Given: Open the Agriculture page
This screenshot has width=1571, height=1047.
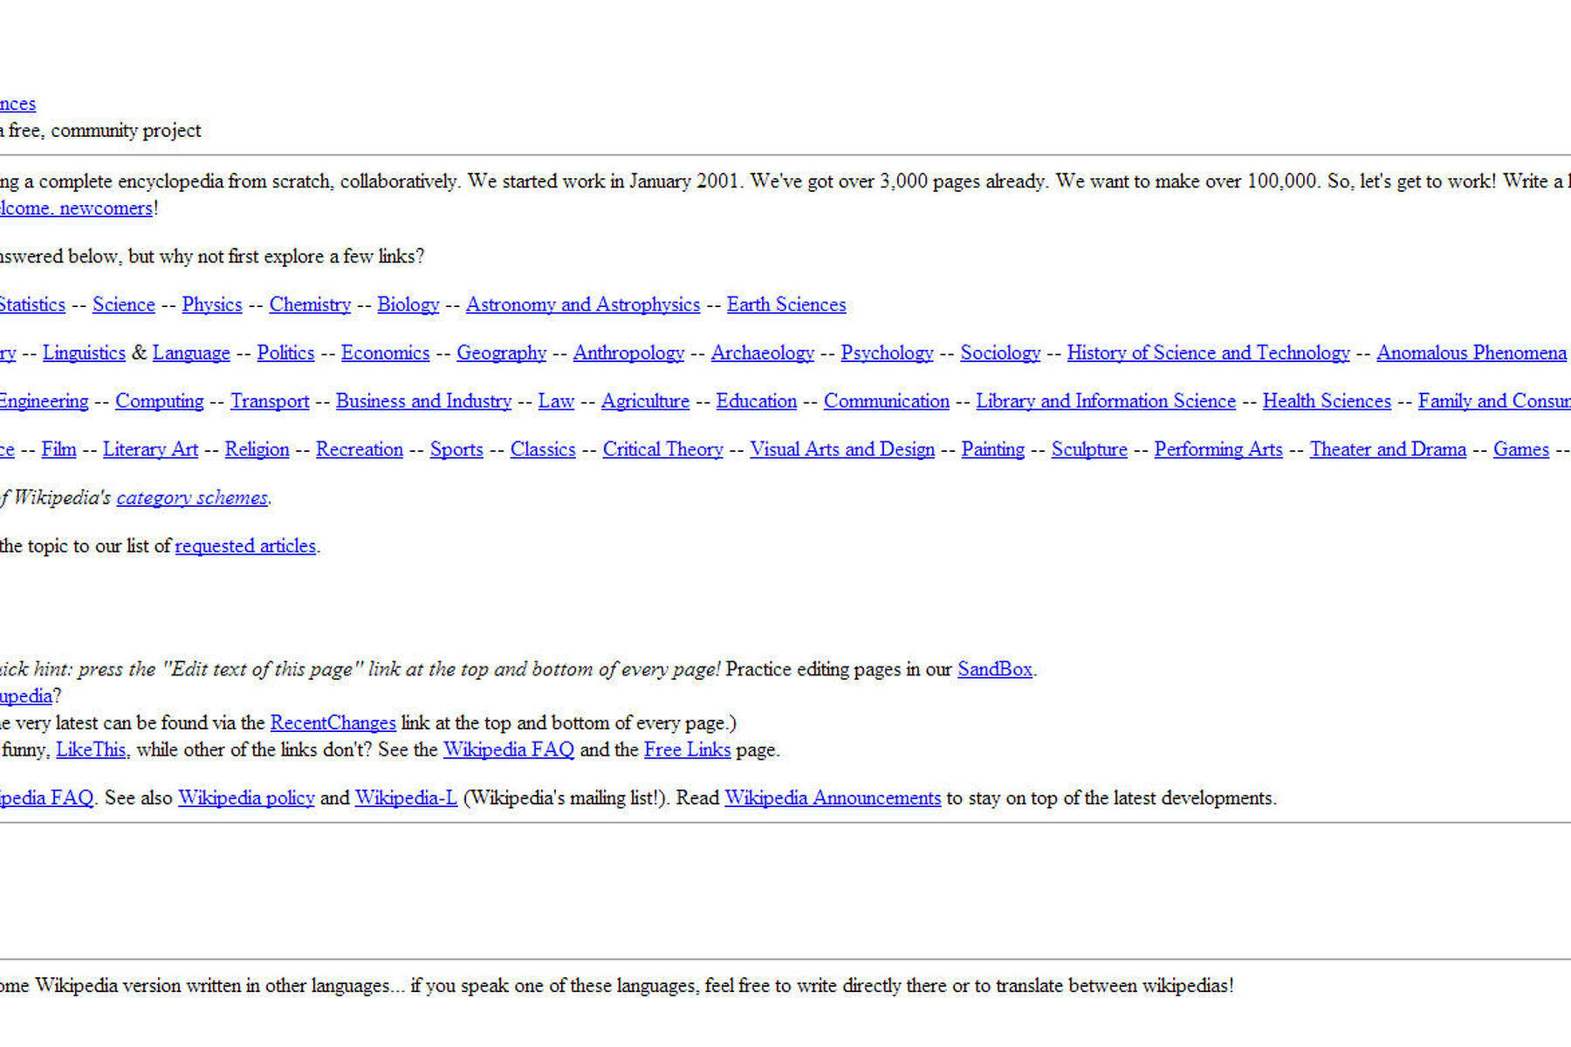Looking at the screenshot, I should pyautogui.click(x=645, y=400).
